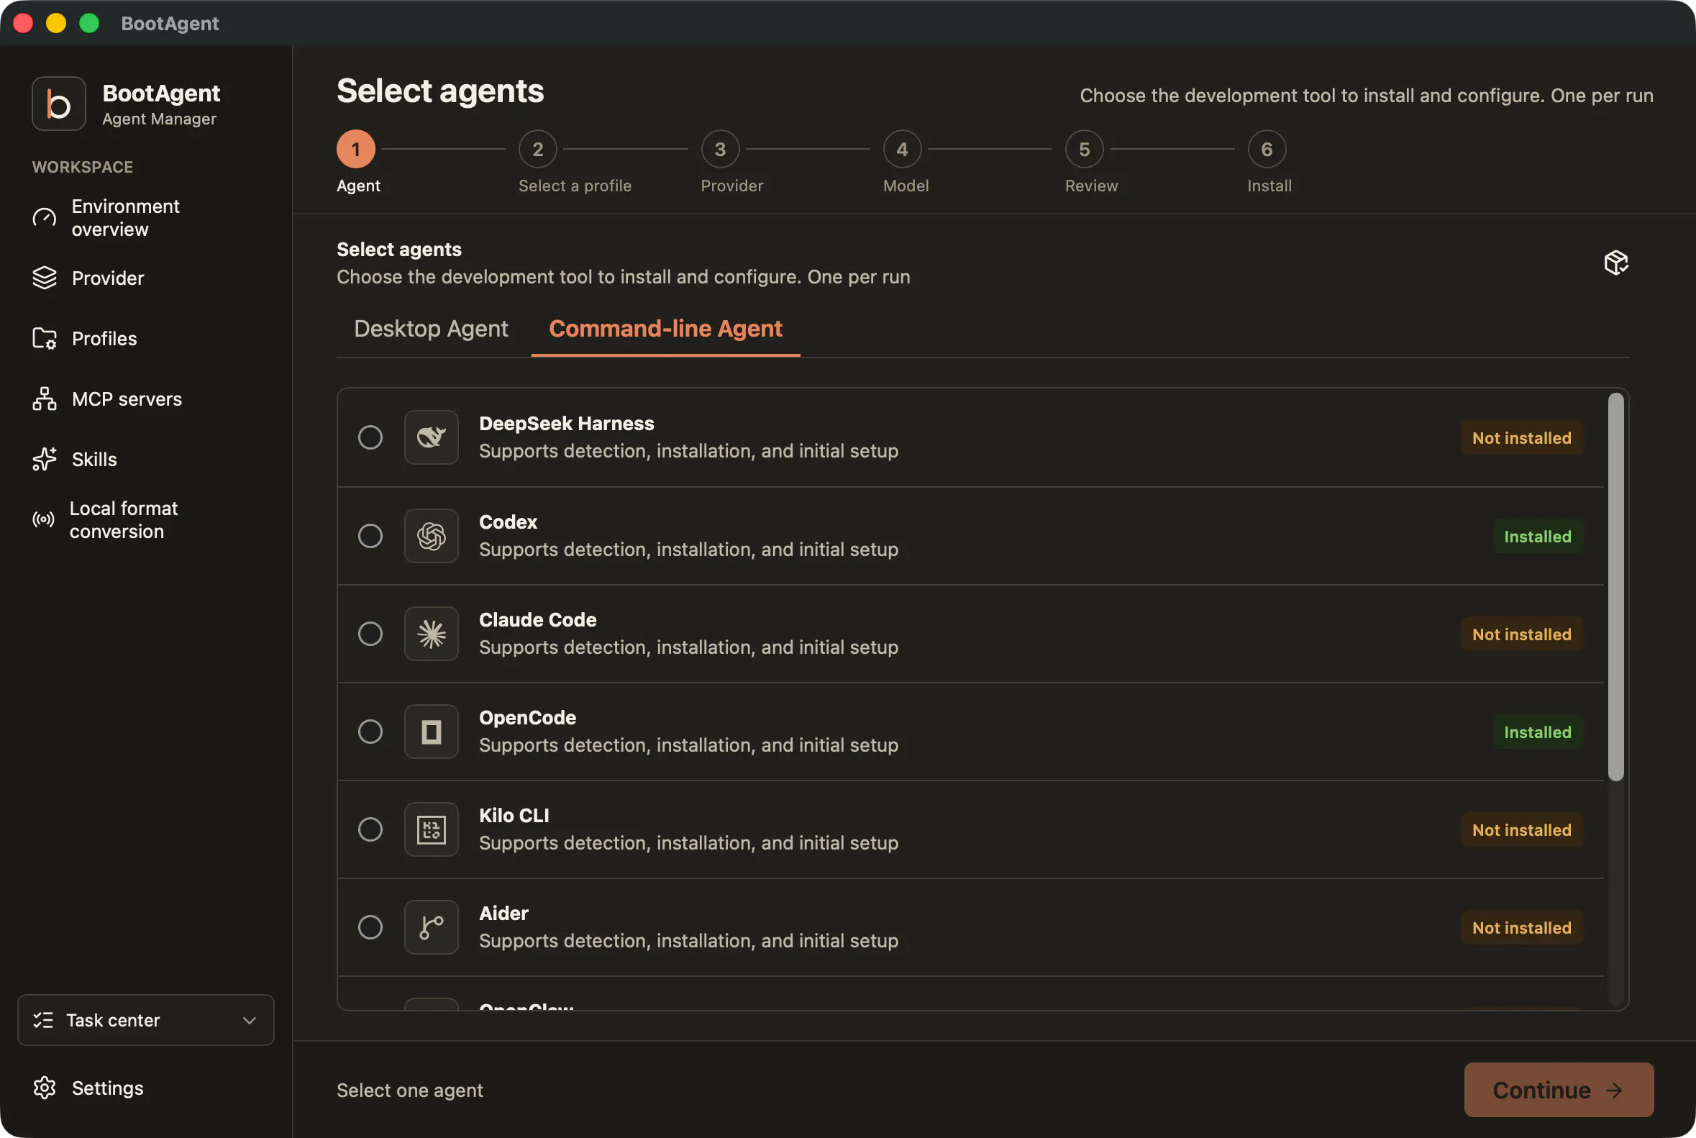The width and height of the screenshot is (1696, 1138).
Task: Click the yellow macOS minimize window button
Action: 56,23
